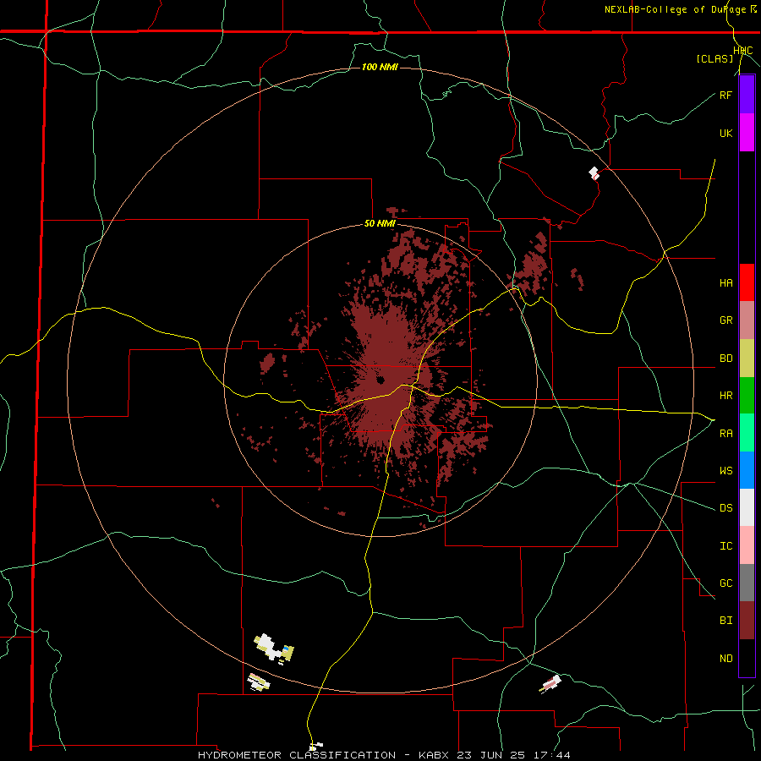This screenshot has width=761, height=761.
Task: Click the pink-white echo in southeast corner
Action: tap(550, 683)
